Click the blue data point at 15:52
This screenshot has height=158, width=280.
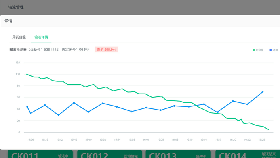[103, 103]
